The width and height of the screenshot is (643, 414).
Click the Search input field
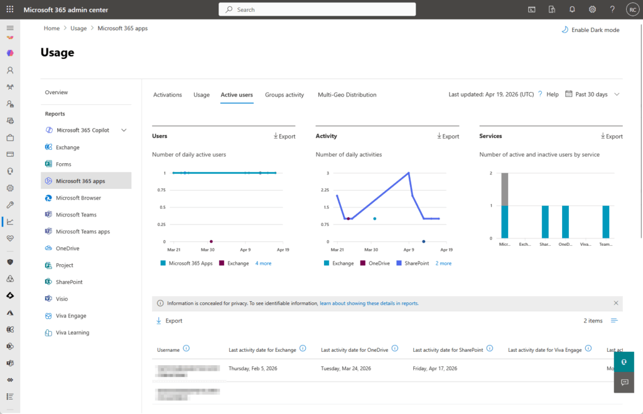pyautogui.click(x=317, y=9)
